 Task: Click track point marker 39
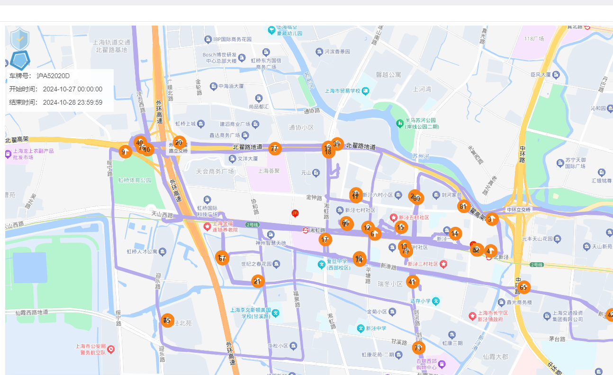pos(337,144)
